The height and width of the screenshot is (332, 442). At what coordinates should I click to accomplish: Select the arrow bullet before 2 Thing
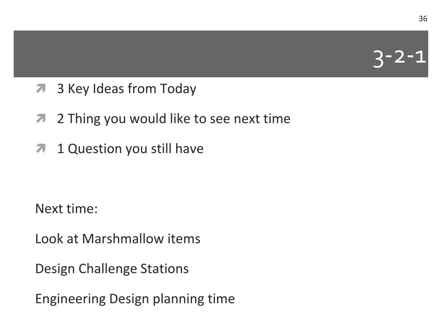(x=41, y=118)
